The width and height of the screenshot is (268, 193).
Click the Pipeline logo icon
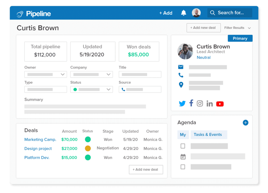(20, 14)
